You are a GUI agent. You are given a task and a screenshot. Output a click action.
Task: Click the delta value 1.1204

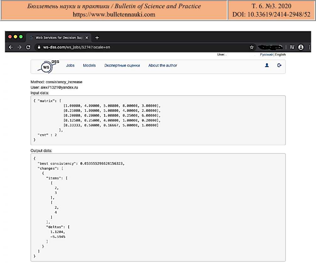click(57, 232)
